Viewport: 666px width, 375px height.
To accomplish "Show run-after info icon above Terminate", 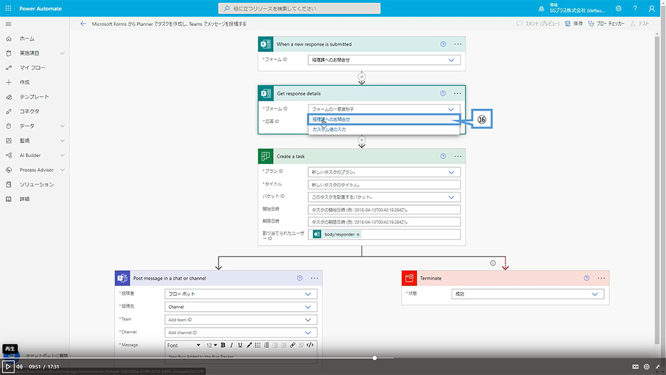I will coord(493,263).
